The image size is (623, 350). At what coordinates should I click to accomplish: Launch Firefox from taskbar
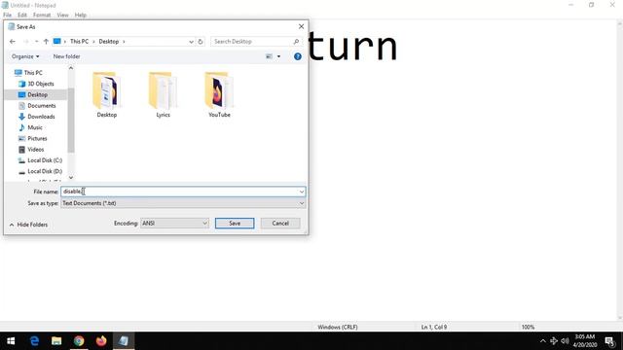click(x=101, y=341)
